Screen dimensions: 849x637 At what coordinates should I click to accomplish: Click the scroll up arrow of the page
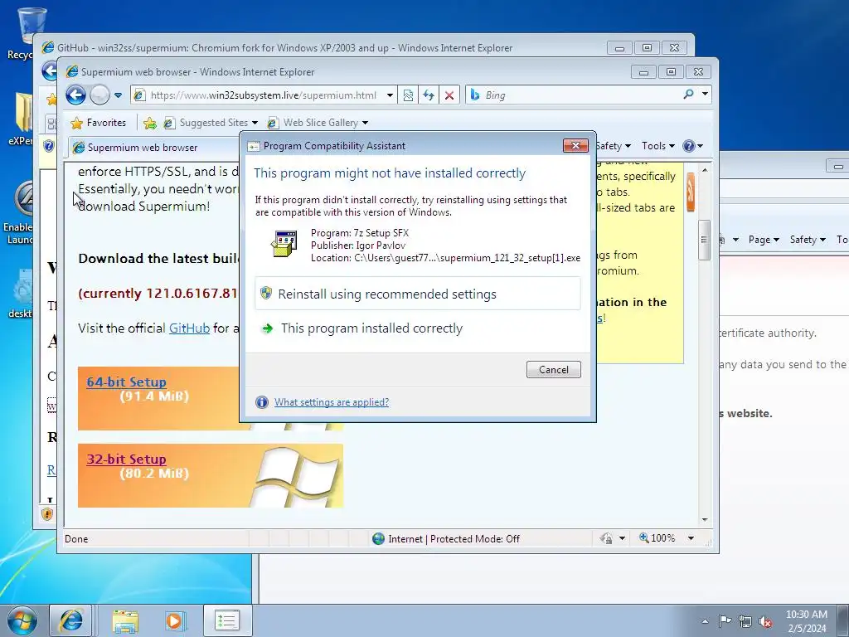[x=705, y=170]
